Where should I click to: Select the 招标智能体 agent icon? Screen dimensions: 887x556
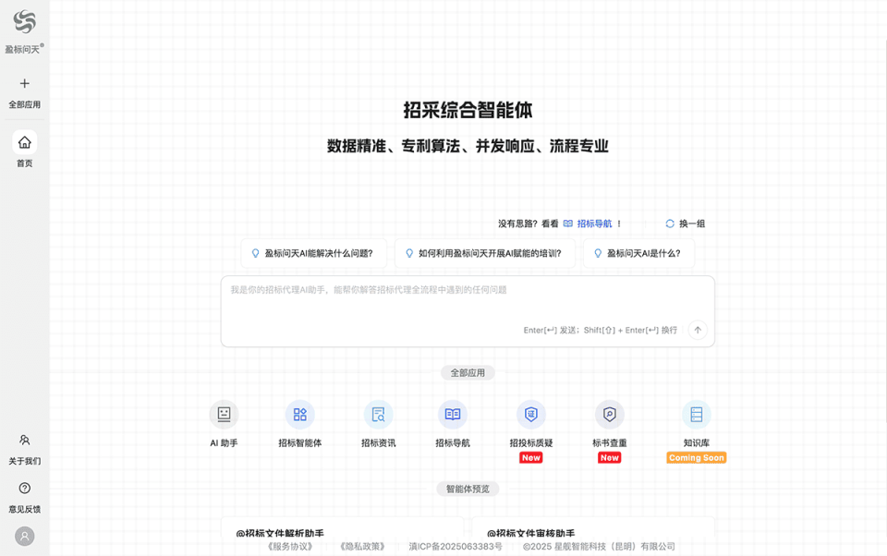click(300, 415)
